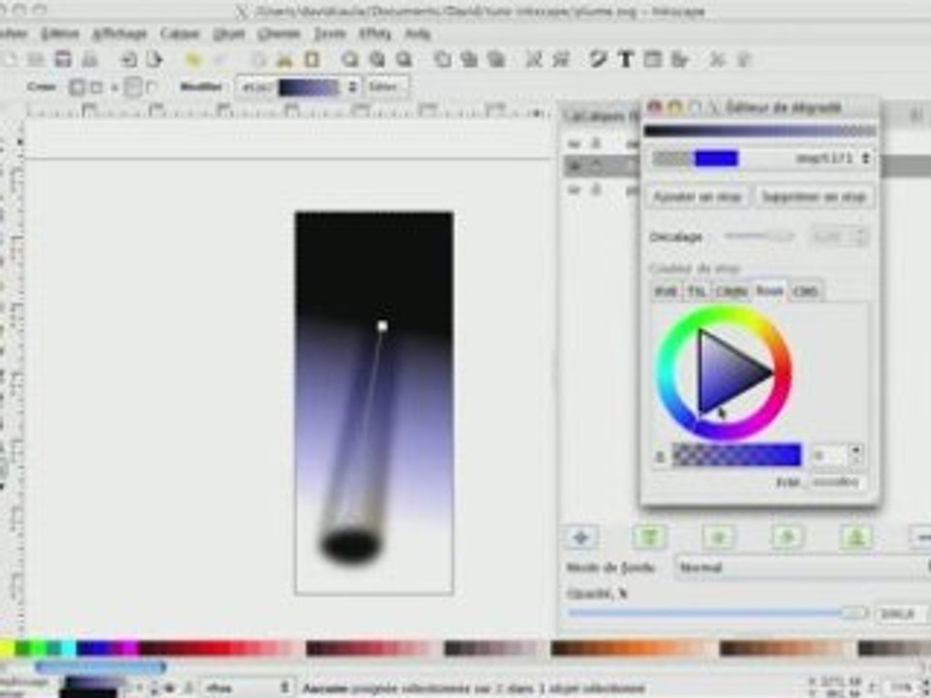The image size is (931, 698).
Task: Click the Ajouter un stop button
Action: (697, 197)
